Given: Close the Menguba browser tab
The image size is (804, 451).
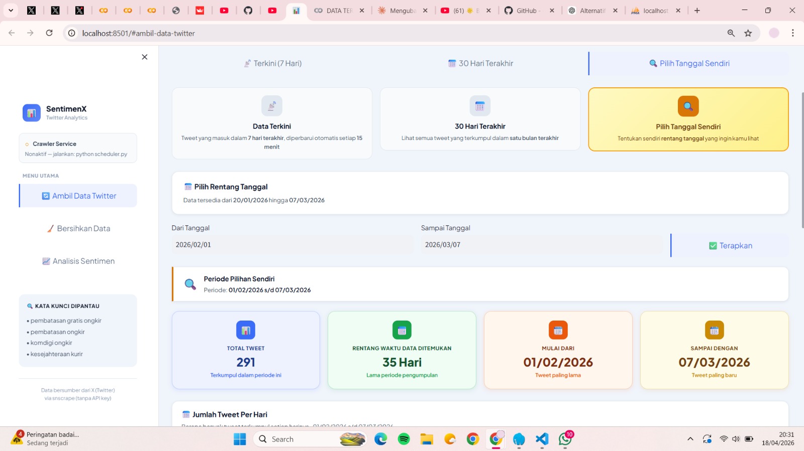Looking at the screenshot, I should point(425,11).
